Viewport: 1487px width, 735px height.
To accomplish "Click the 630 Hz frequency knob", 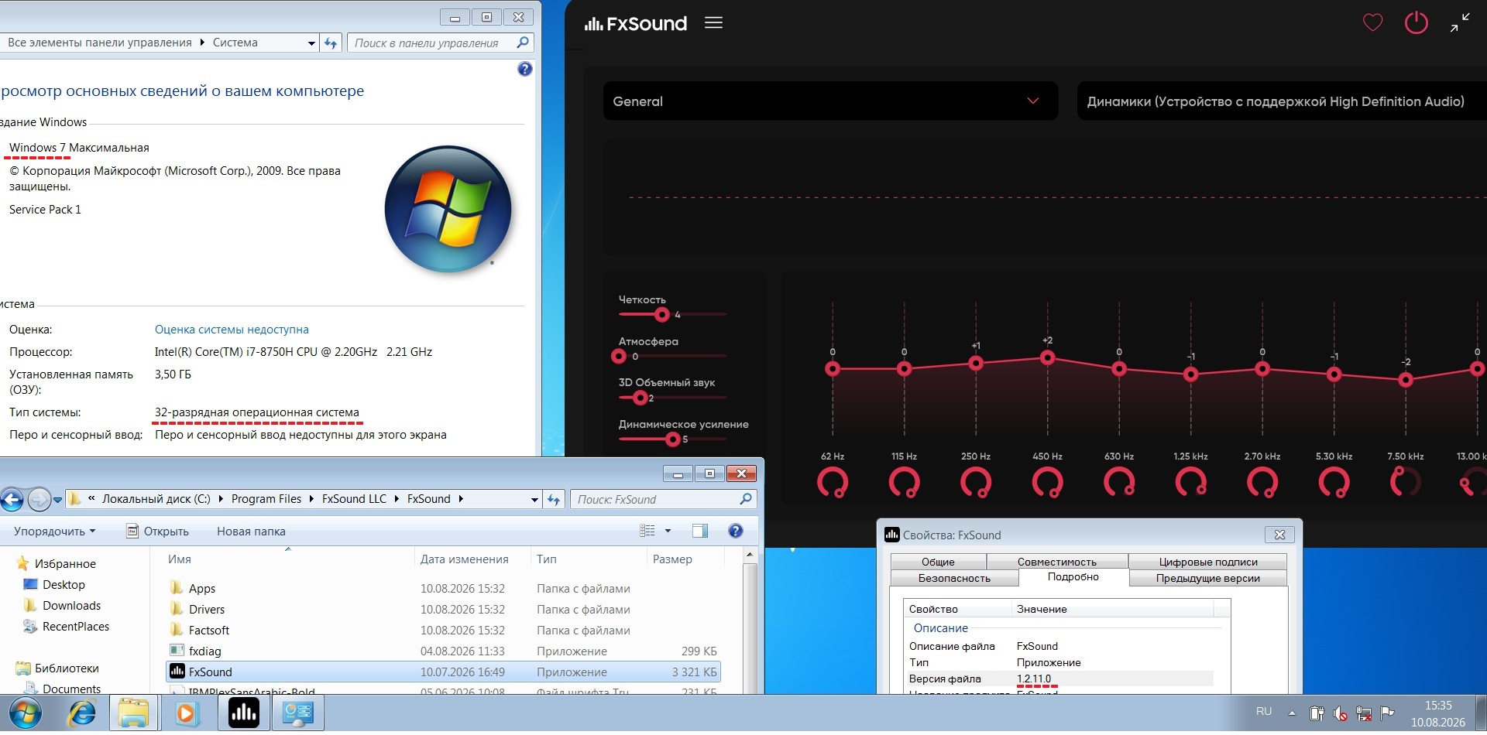I will coord(1119,482).
